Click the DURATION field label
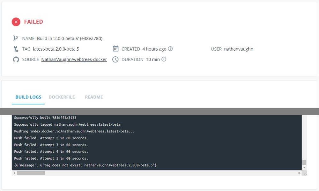Screen dimensions: 319x191 (132, 60)
